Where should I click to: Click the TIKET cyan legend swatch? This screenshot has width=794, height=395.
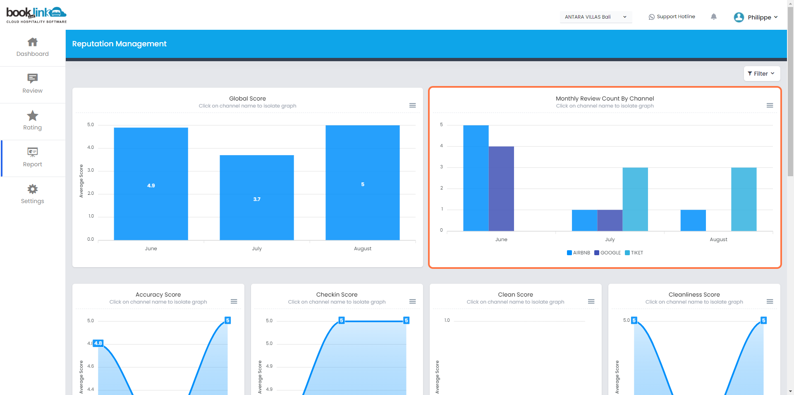627,253
